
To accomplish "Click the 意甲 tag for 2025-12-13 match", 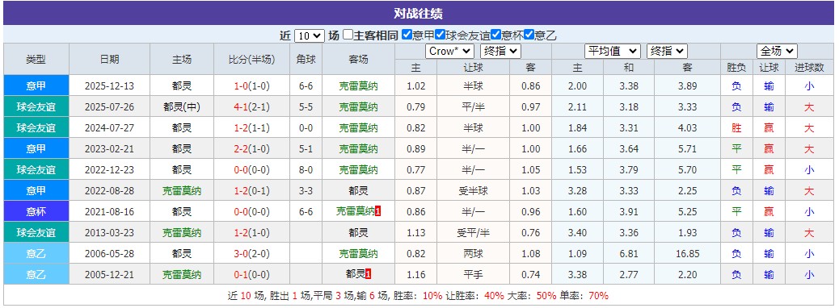I will click(x=36, y=86).
